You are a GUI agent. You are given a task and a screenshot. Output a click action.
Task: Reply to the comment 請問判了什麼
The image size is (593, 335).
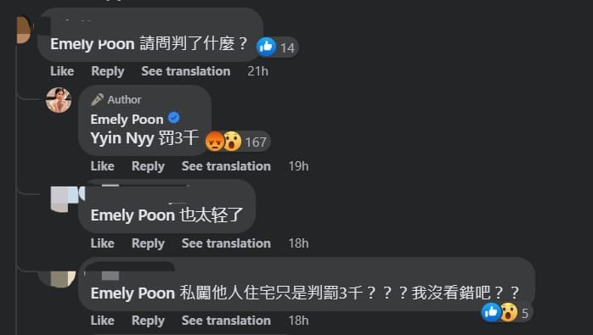point(108,71)
